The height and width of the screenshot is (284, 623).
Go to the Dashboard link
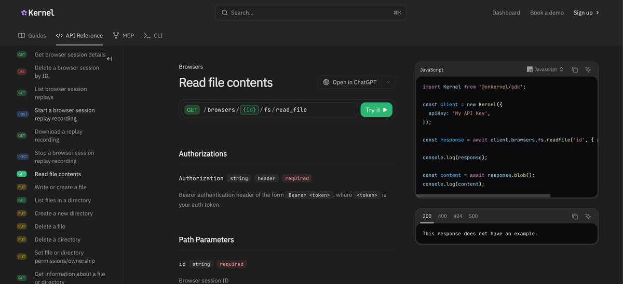pyautogui.click(x=506, y=12)
